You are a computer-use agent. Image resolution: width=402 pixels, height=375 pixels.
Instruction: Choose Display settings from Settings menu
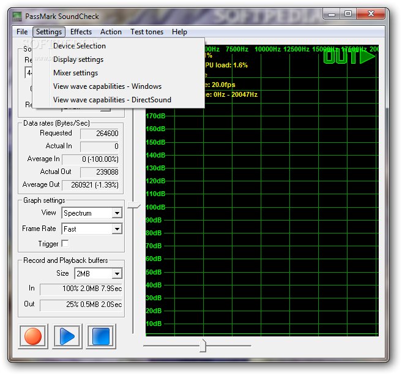119,59
